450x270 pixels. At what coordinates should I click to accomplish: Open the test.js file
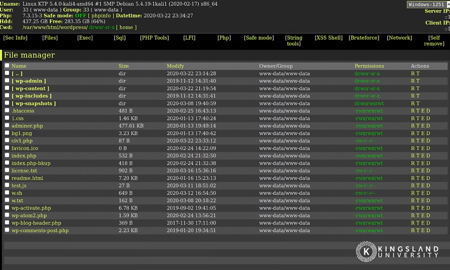click(x=19, y=185)
